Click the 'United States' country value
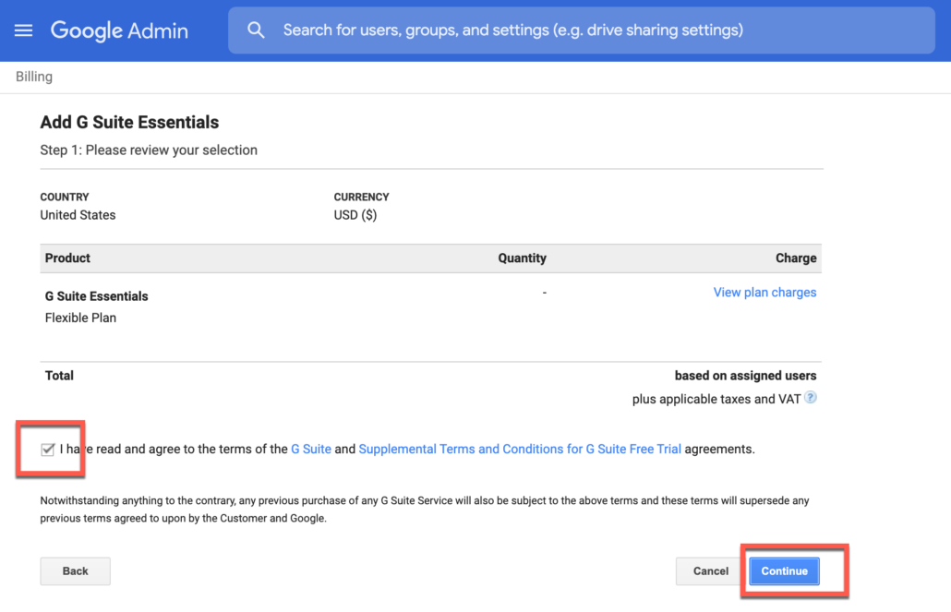The image size is (951, 612). pos(78,215)
